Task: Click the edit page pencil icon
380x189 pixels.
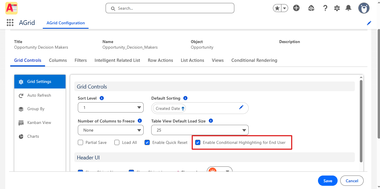Action: point(369,23)
